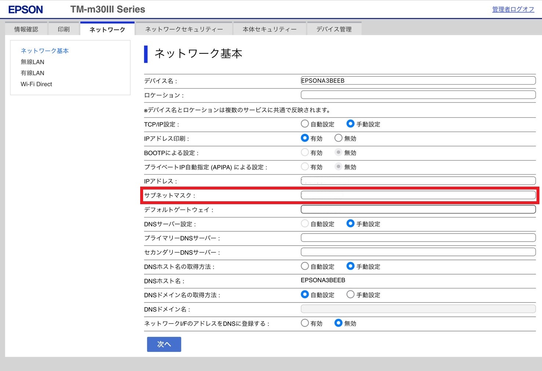
Task: Open the 情報確認 tab
Action: [x=26, y=29]
